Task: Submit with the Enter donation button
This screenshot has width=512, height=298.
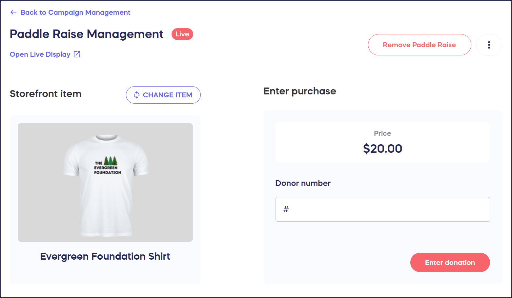Action: [450, 262]
